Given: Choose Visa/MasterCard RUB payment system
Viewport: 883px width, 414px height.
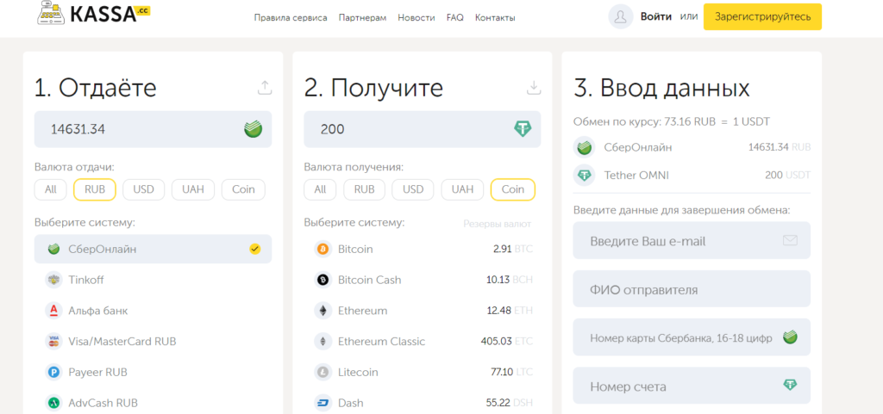Looking at the screenshot, I should [x=153, y=341].
